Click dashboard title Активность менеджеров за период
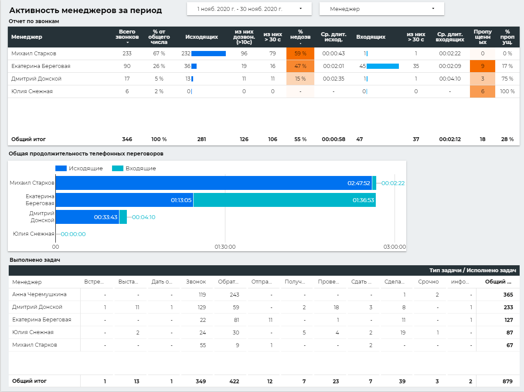 (85, 10)
